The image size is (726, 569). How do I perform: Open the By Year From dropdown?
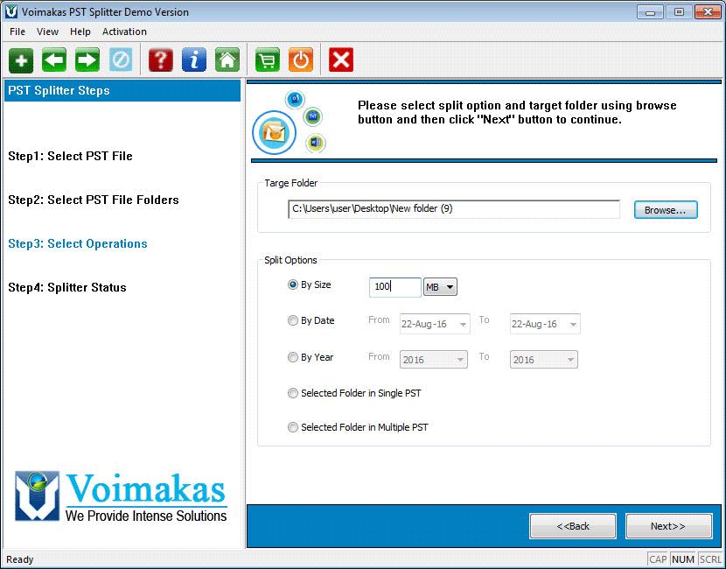pyautogui.click(x=433, y=360)
